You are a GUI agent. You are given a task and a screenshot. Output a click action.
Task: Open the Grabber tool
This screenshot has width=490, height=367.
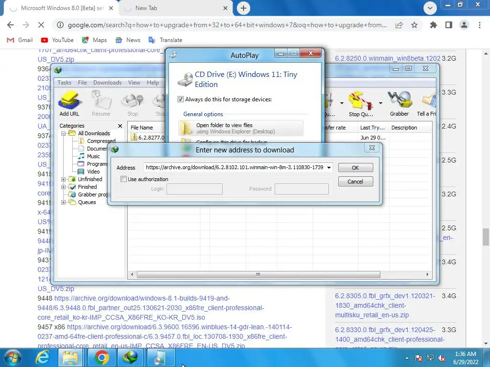pos(400,103)
